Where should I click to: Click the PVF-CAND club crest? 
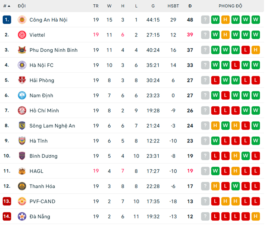(x=22, y=201)
